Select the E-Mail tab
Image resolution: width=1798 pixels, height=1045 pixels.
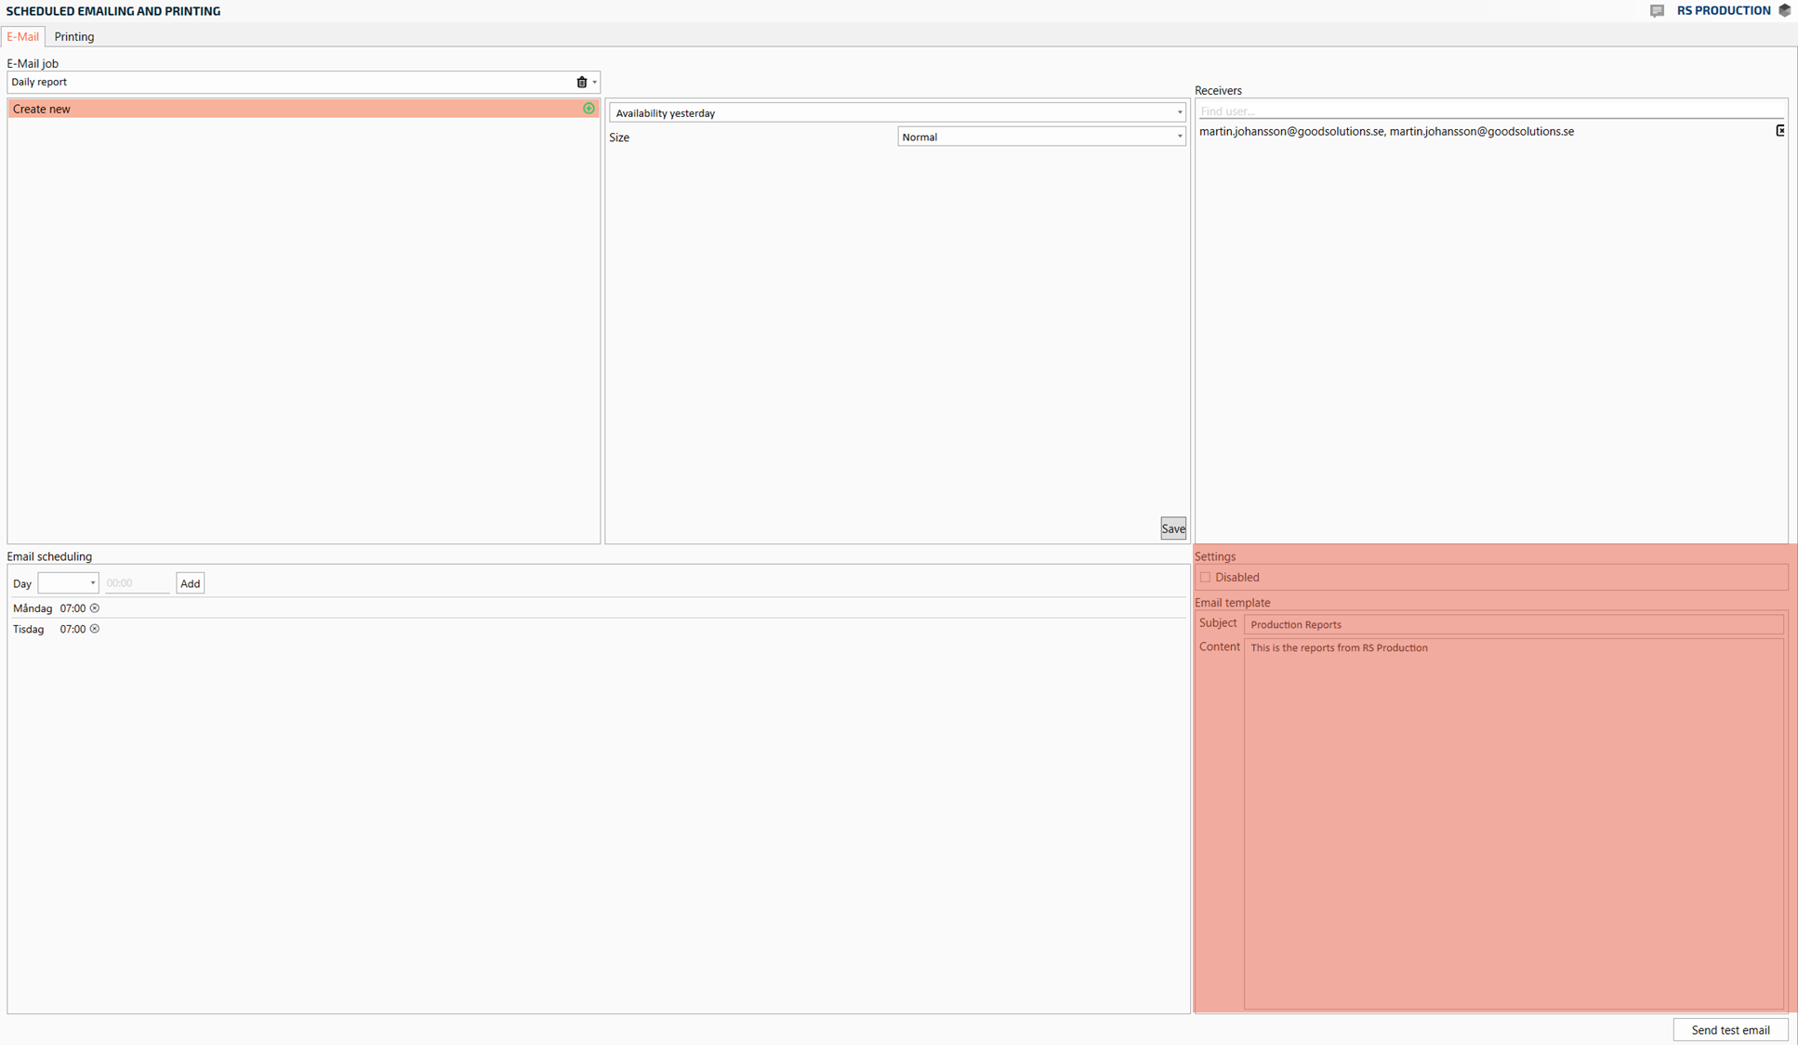tap(23, 37)
